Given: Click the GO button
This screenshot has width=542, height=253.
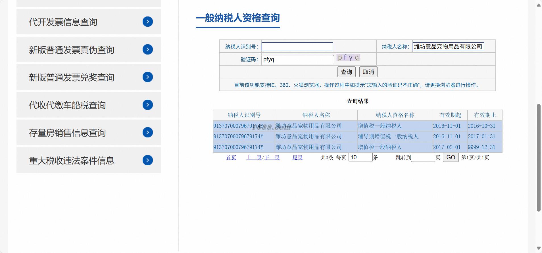Looking at the screenshot, I should pyautogui.click(x=451, y=157).
